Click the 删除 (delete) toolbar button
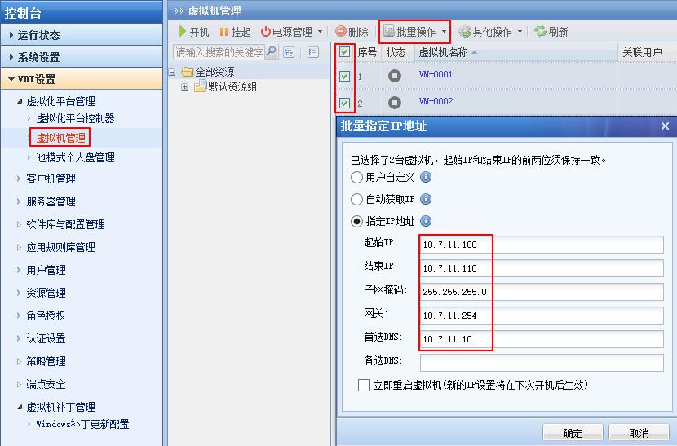This screenshot has width=677, height=446. point(352,32)
